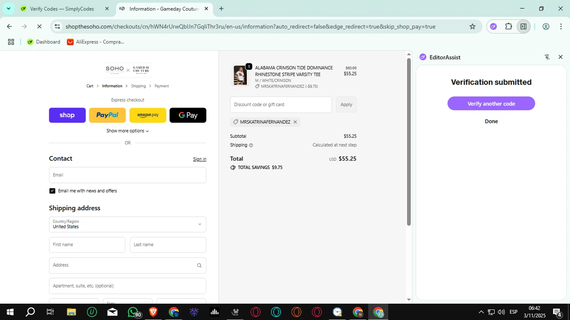Open the Windows Start menu
Image resolution: width=570 pixels, height=320 pixels.
pyautogui.click(x=10, y=312)
